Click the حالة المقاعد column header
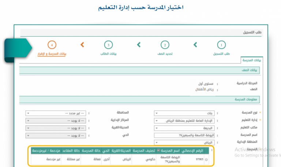281x167 pixels. tap(71, 151)
